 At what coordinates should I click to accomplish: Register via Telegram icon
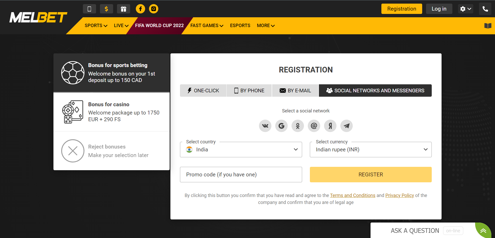coord(347,126)
